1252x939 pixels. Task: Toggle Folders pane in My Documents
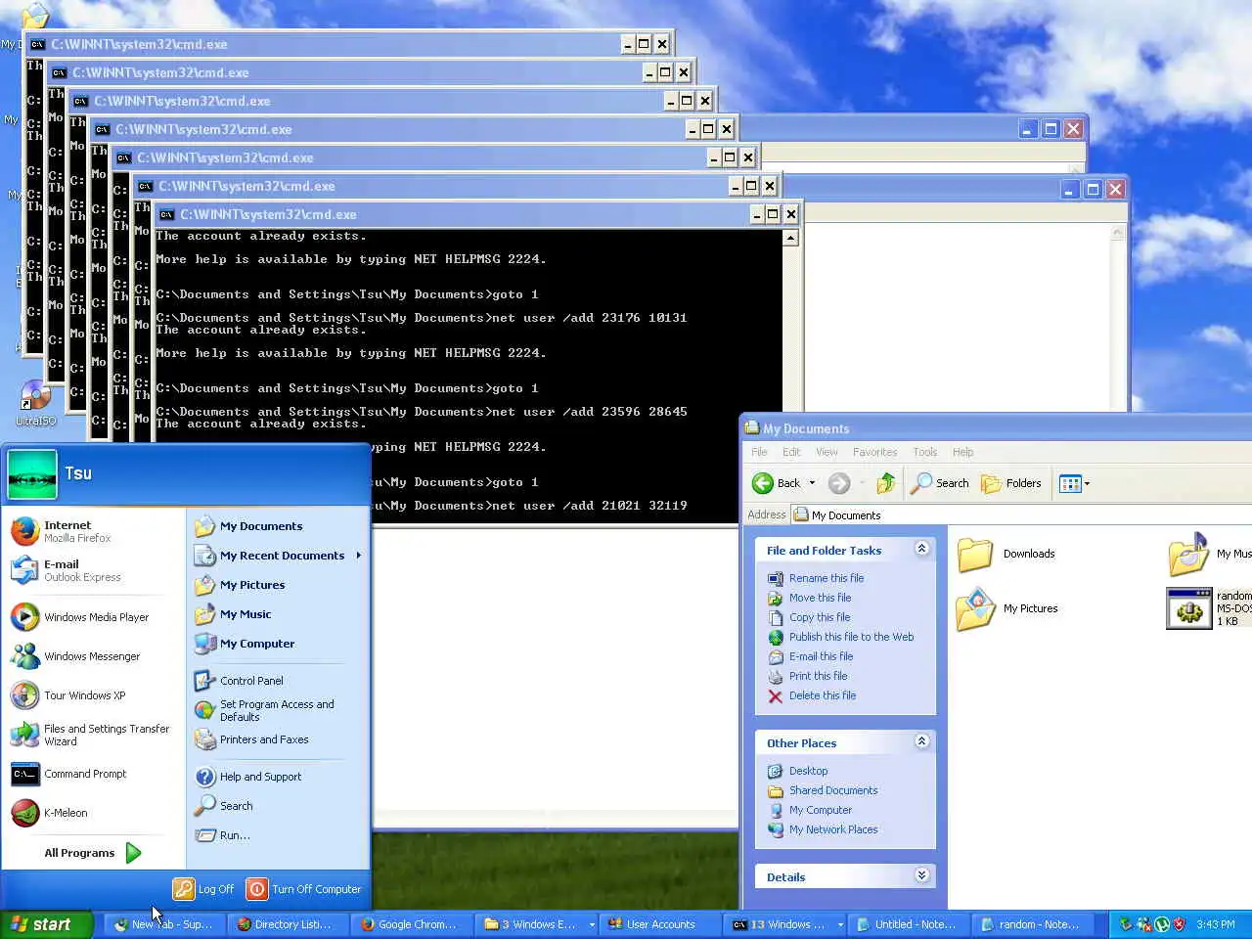point(1011,483)
